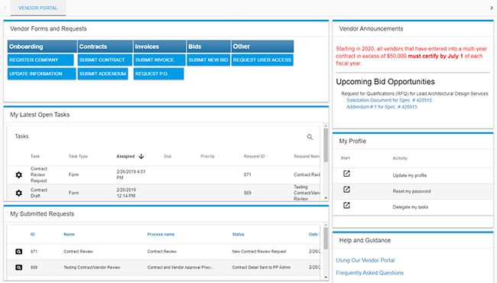
Task: Select Request ID 869 in Open Tasks
Action: [x=247, y=193]
